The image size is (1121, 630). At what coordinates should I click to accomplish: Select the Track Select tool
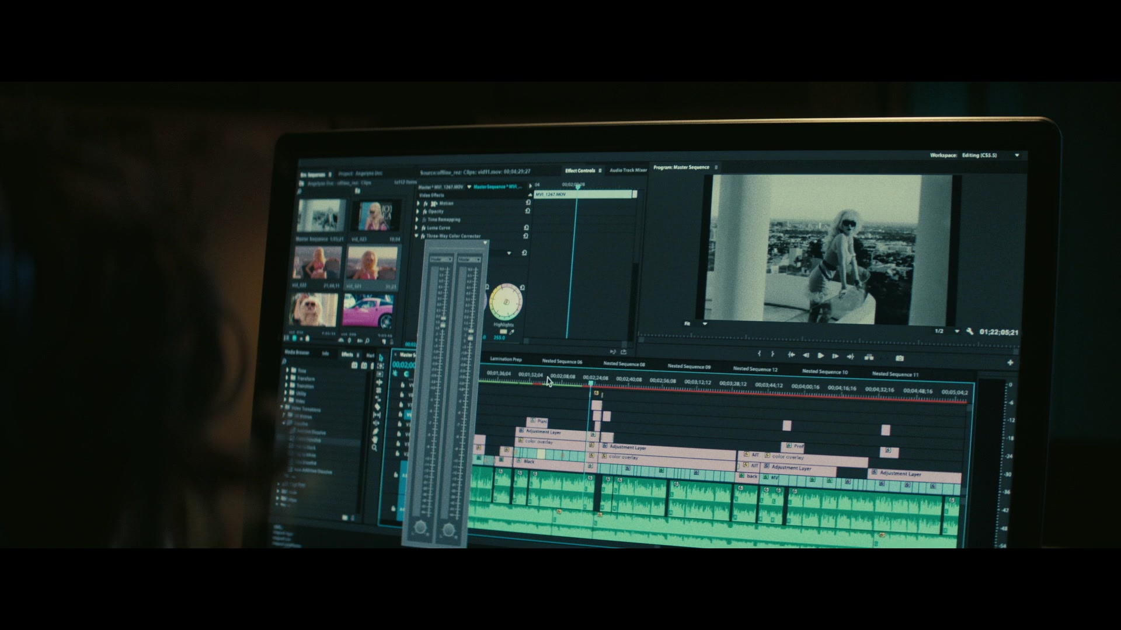(380, 366)
